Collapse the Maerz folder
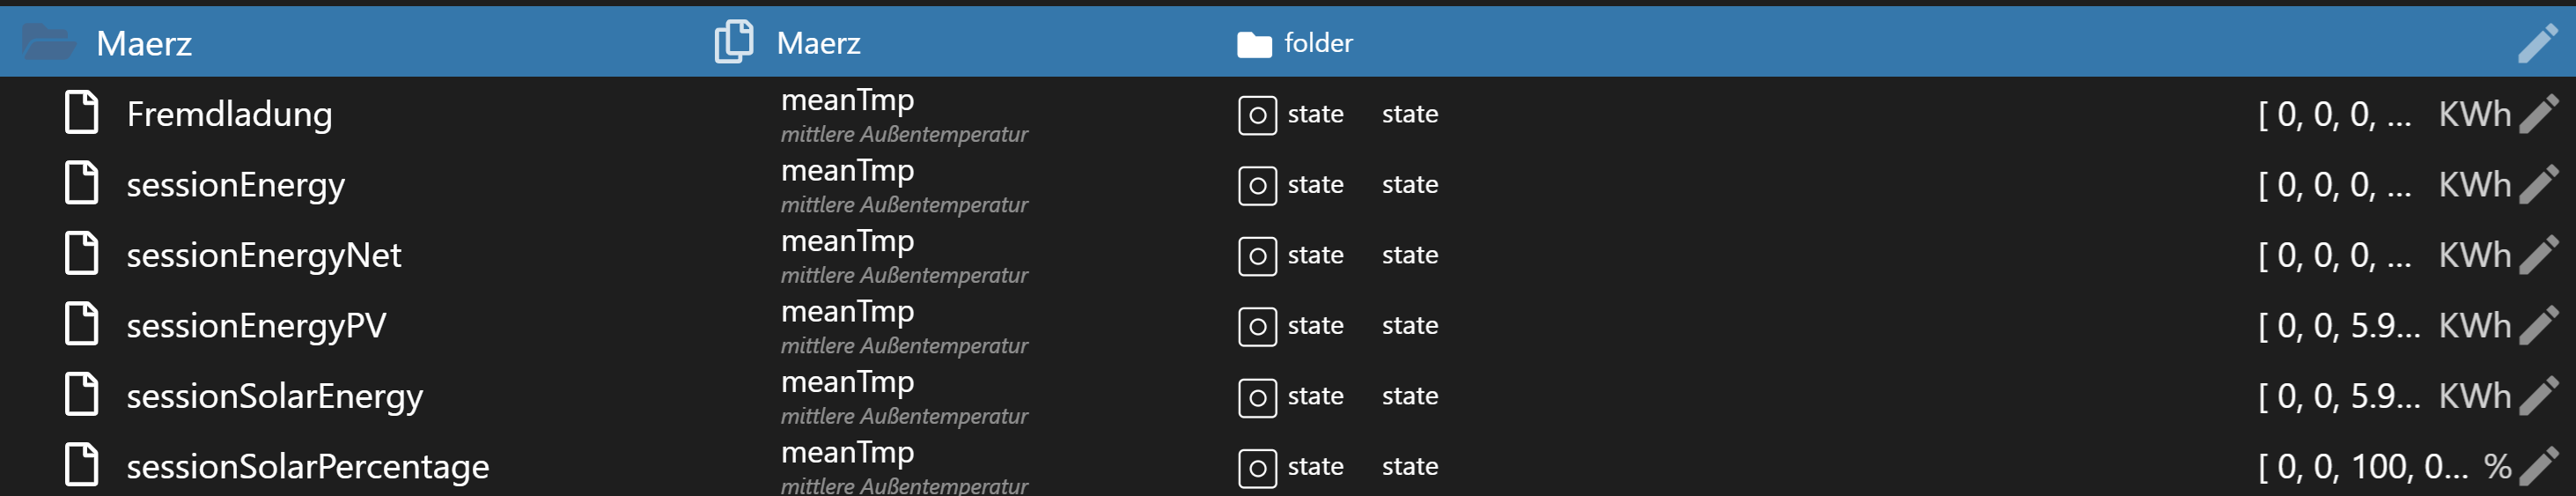Viewport: 2576px width, 496px height. pyautogui.click(x=48, y=42)
